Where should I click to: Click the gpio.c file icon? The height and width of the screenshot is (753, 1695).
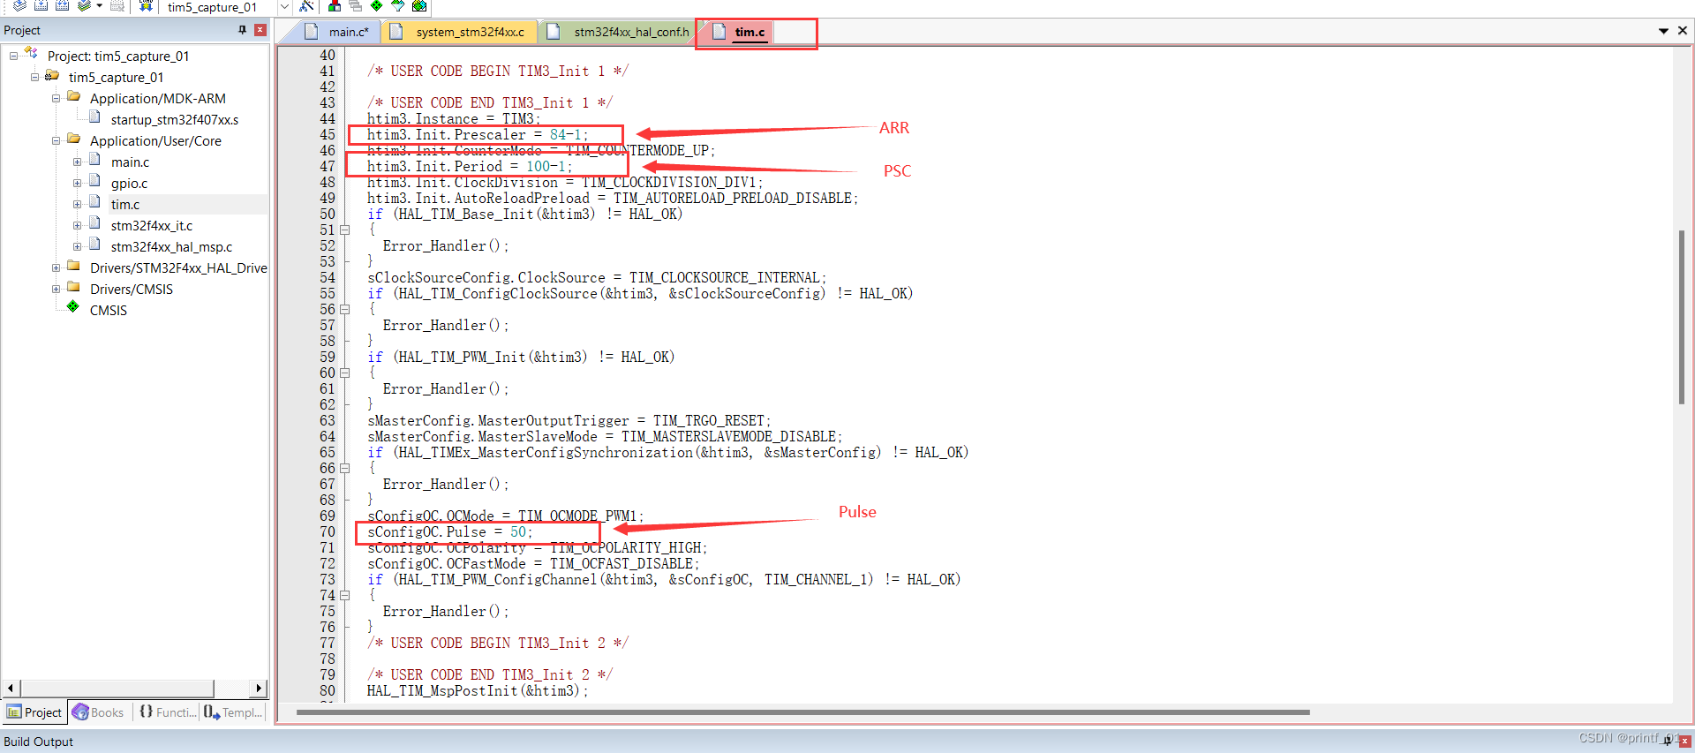tap(94, 181)
